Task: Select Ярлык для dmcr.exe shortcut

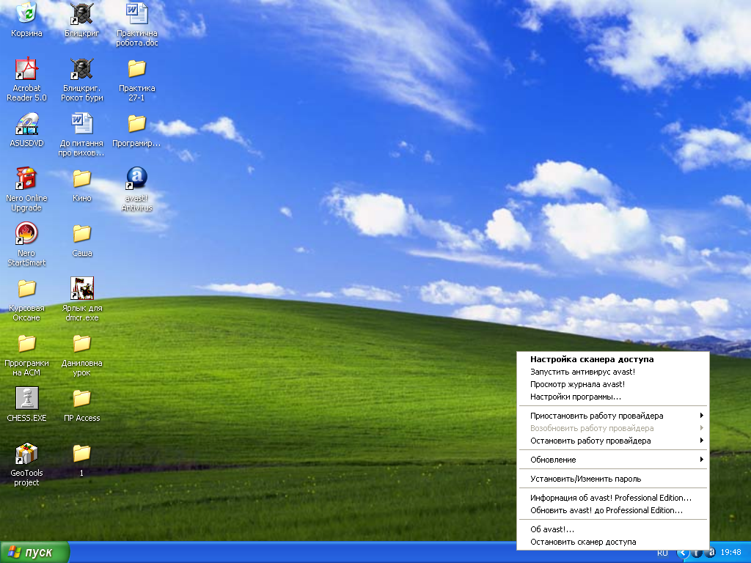Action: point(82,299)
